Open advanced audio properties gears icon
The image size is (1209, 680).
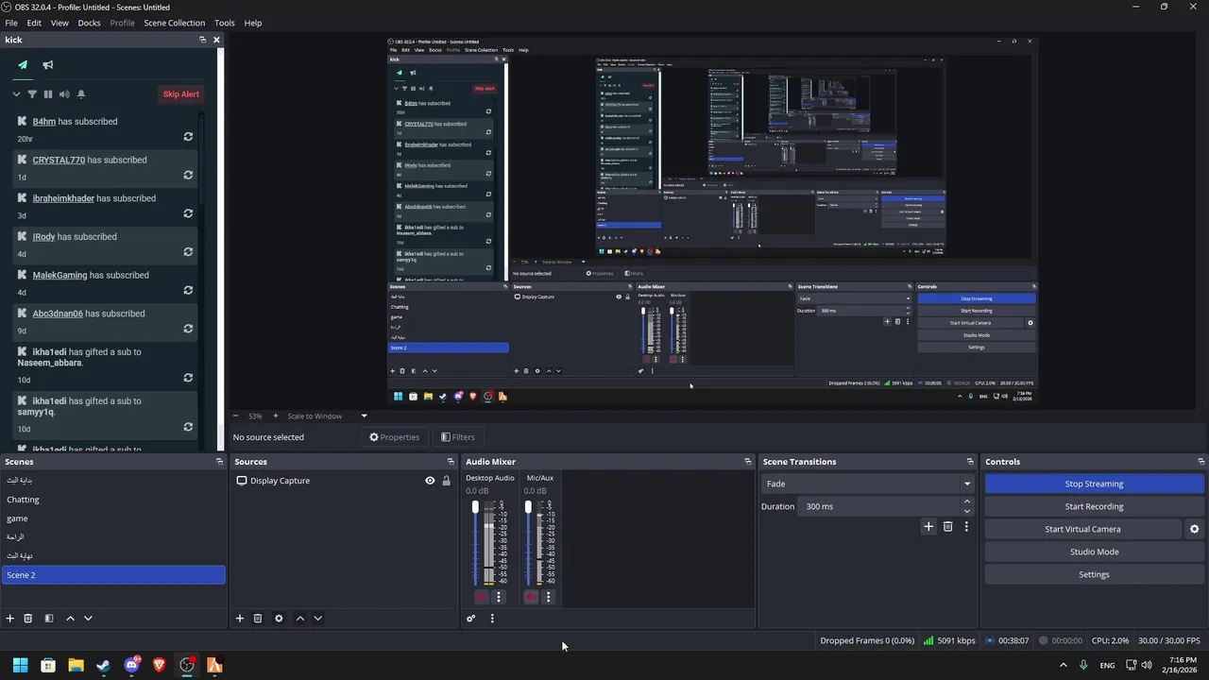470,619
